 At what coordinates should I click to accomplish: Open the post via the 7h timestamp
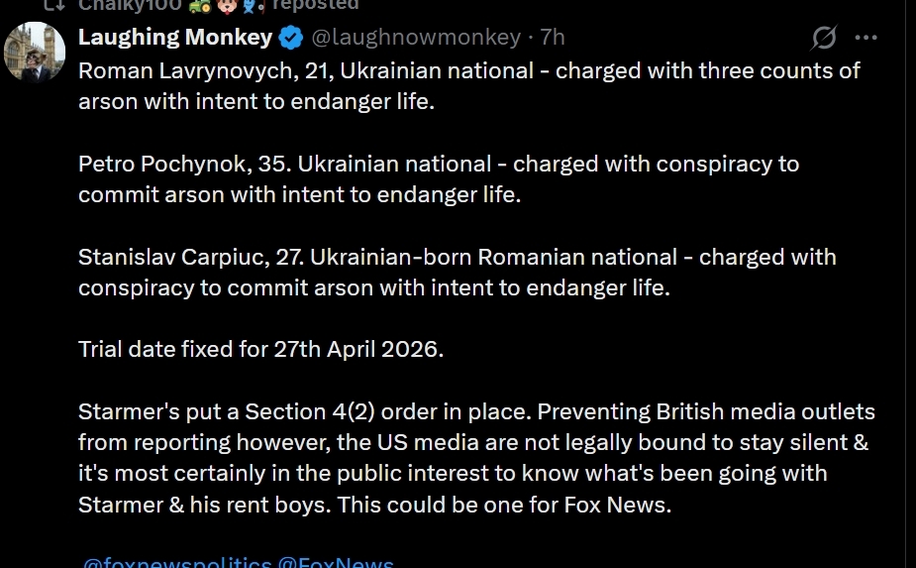click(x=553, y=38)
